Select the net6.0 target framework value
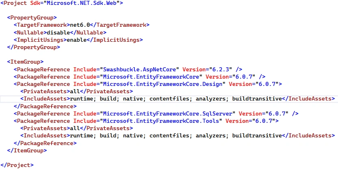338x169 pixels. coord(80,25)
